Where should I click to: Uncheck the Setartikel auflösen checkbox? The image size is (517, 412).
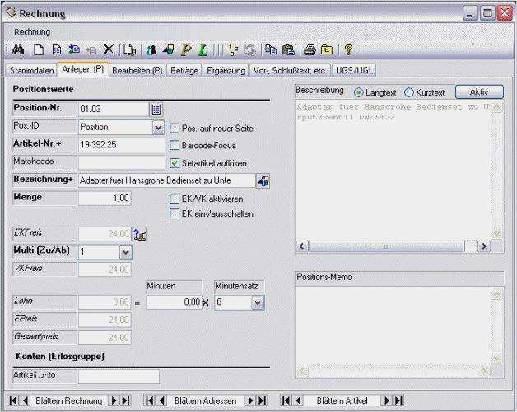pos(175,163)
